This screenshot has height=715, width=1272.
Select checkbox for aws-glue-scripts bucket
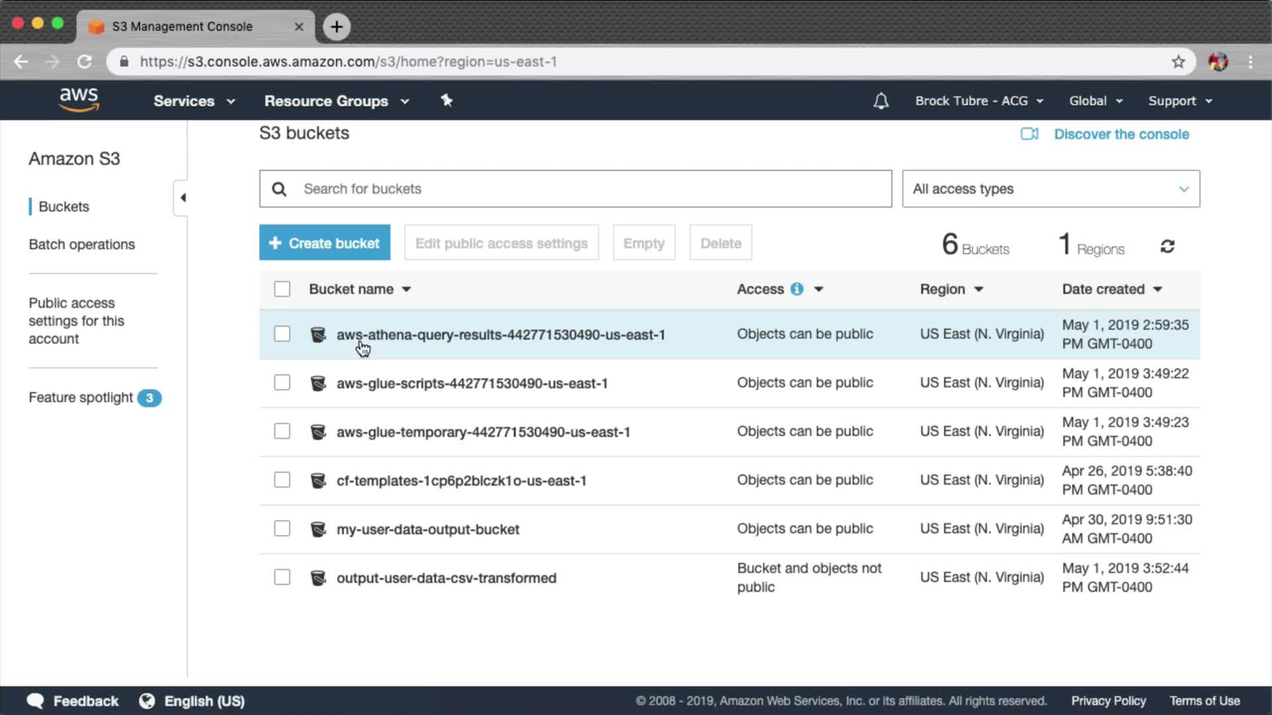pos(282,383)
